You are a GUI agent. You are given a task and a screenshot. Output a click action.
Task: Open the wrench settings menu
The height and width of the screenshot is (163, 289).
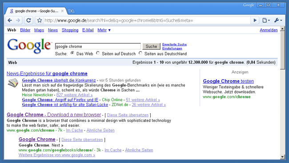pyautogui.click(x=278, y=20)
